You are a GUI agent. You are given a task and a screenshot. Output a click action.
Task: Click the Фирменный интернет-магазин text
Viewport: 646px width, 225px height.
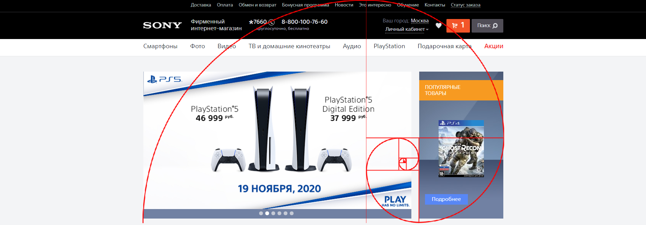point(216,25)
